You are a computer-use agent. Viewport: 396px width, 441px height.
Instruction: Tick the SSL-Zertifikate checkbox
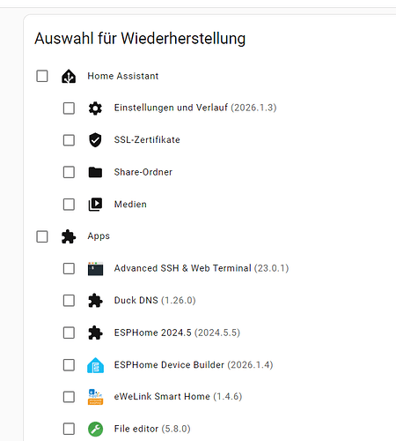click(x=69, y=140)
